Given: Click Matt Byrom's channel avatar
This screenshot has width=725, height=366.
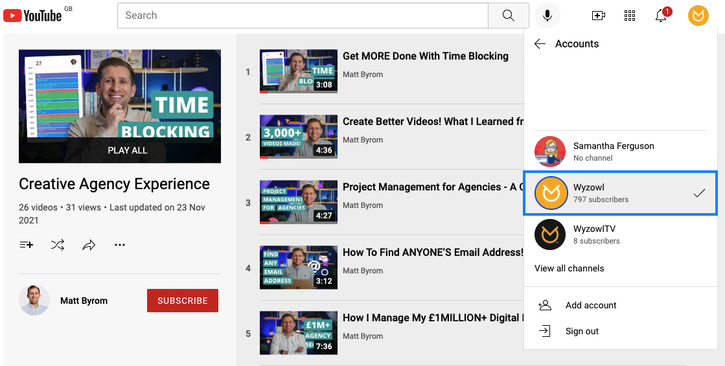Looking at the screenshot, I should click(x=34, y=301).
